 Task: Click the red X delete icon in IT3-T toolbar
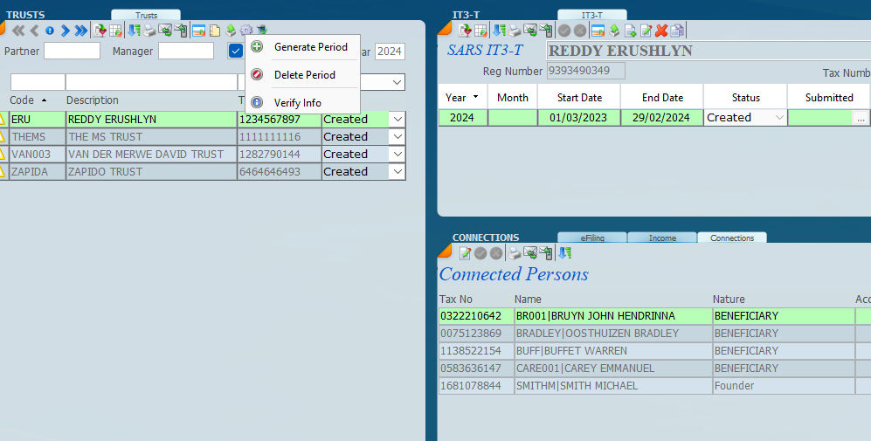pos(661,31)
